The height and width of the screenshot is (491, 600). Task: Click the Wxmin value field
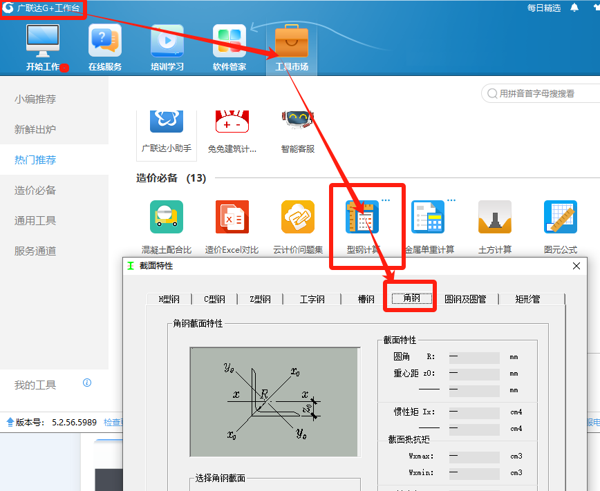(474, 473)
